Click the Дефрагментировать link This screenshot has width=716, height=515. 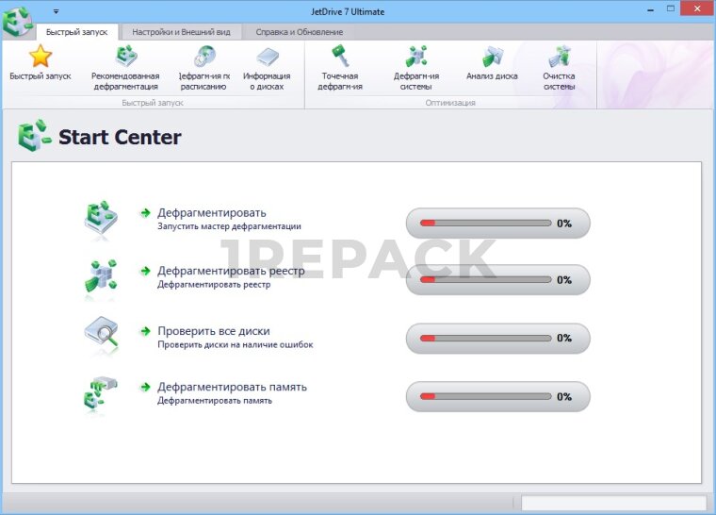pos(211,213)
